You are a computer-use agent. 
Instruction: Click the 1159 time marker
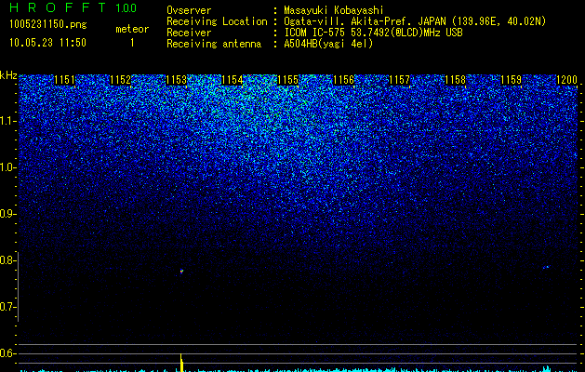point(512,80)
